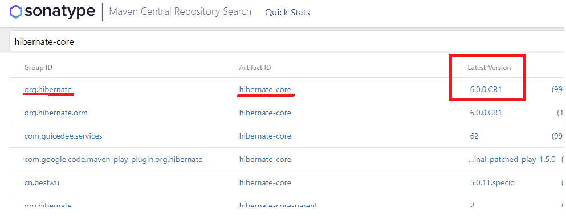Open the cn.bestwu group link
Screen dimensions: 566x216
coord(42,182)
